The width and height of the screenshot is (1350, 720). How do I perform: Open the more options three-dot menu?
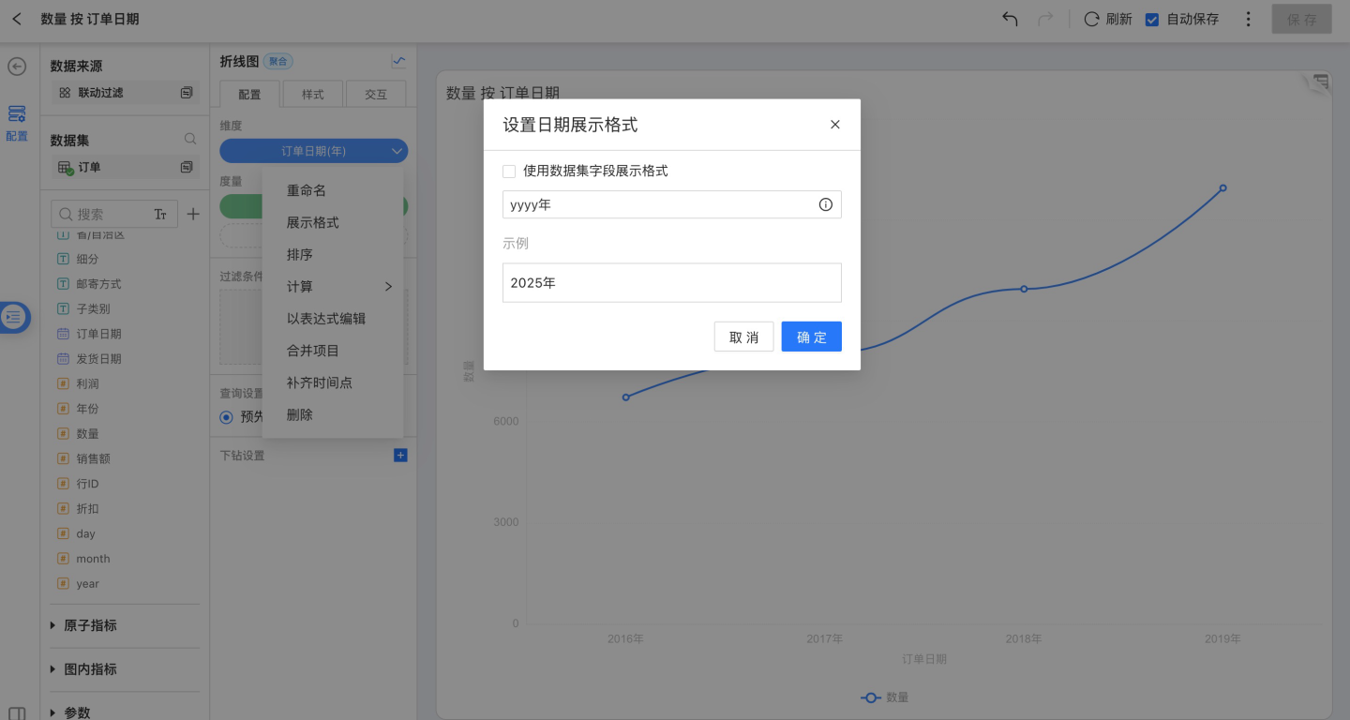1248,19
